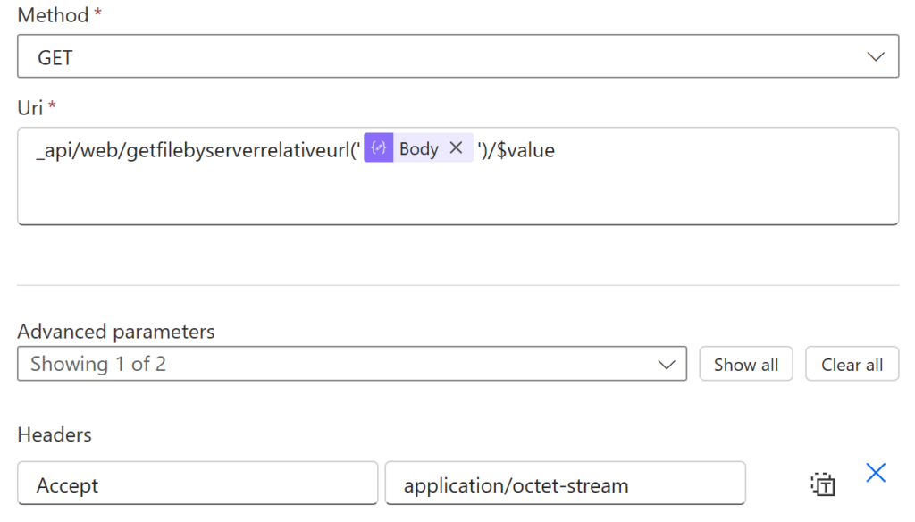
Task: Focus the Accept header key field
Action: (197, 484)
